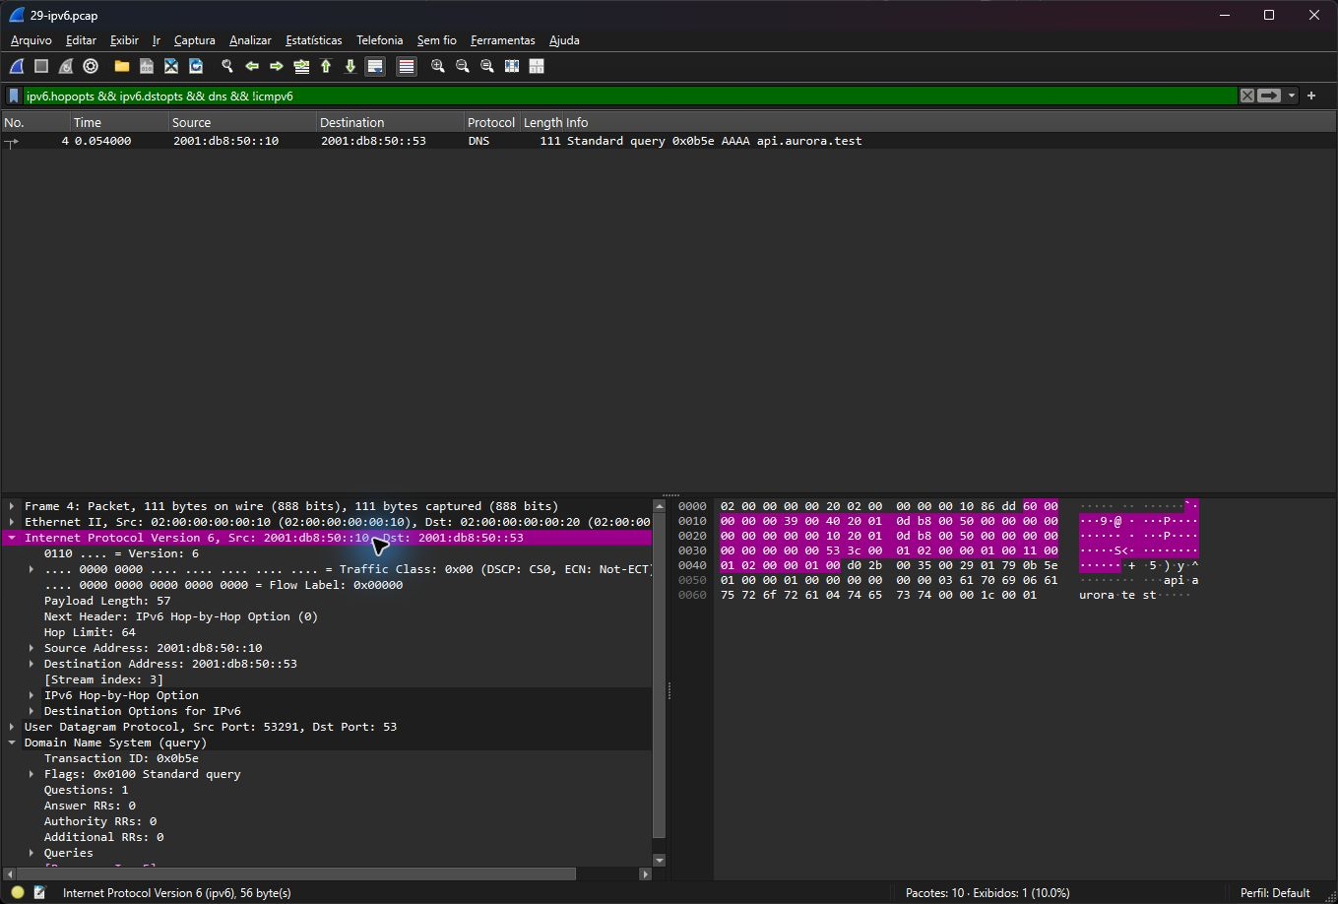Save this capture file
Screen dimensions: 1338x904
pos(147,66)
